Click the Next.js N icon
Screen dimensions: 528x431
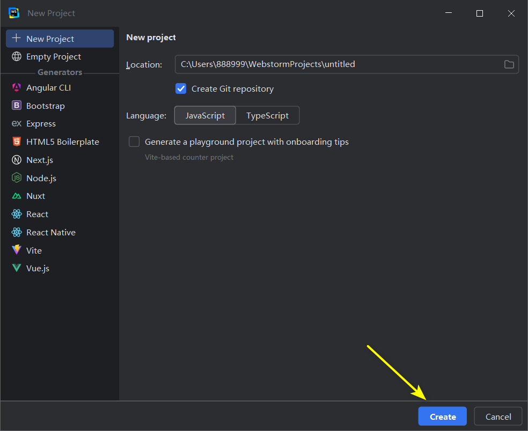17,160
